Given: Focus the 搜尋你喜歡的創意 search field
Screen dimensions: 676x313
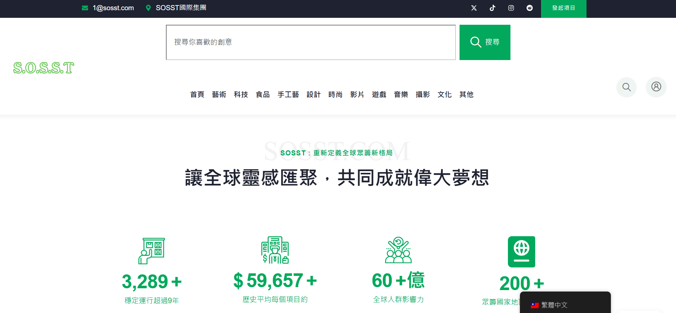Looking at the screenshot, I should [x=311, y=42].
